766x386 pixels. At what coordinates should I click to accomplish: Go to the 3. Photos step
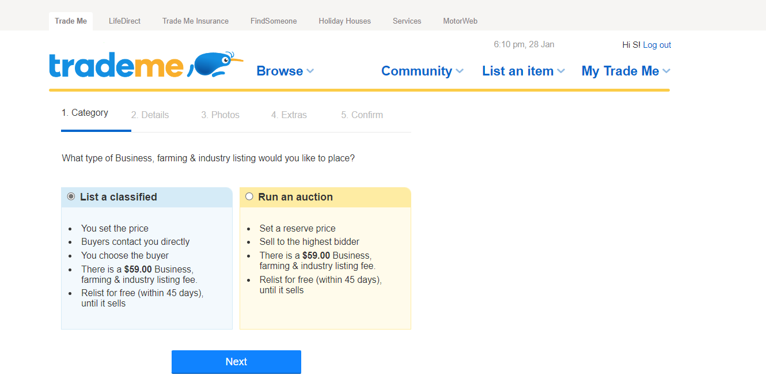tap(220, 115)
